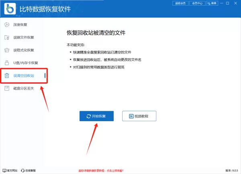Select the 误格式化恢复 option
The width and height of the screenshot is (241, 174).
[24, 50]
